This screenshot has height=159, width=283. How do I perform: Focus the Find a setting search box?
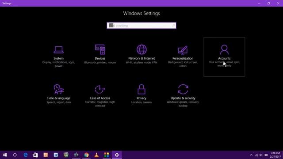pyautogui.click(x=141, y=26)
